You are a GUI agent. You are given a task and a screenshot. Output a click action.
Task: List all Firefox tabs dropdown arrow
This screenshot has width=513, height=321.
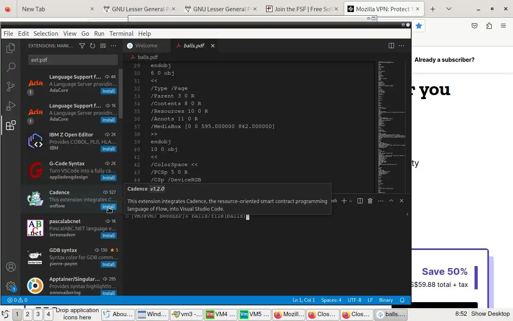[449, 9]
